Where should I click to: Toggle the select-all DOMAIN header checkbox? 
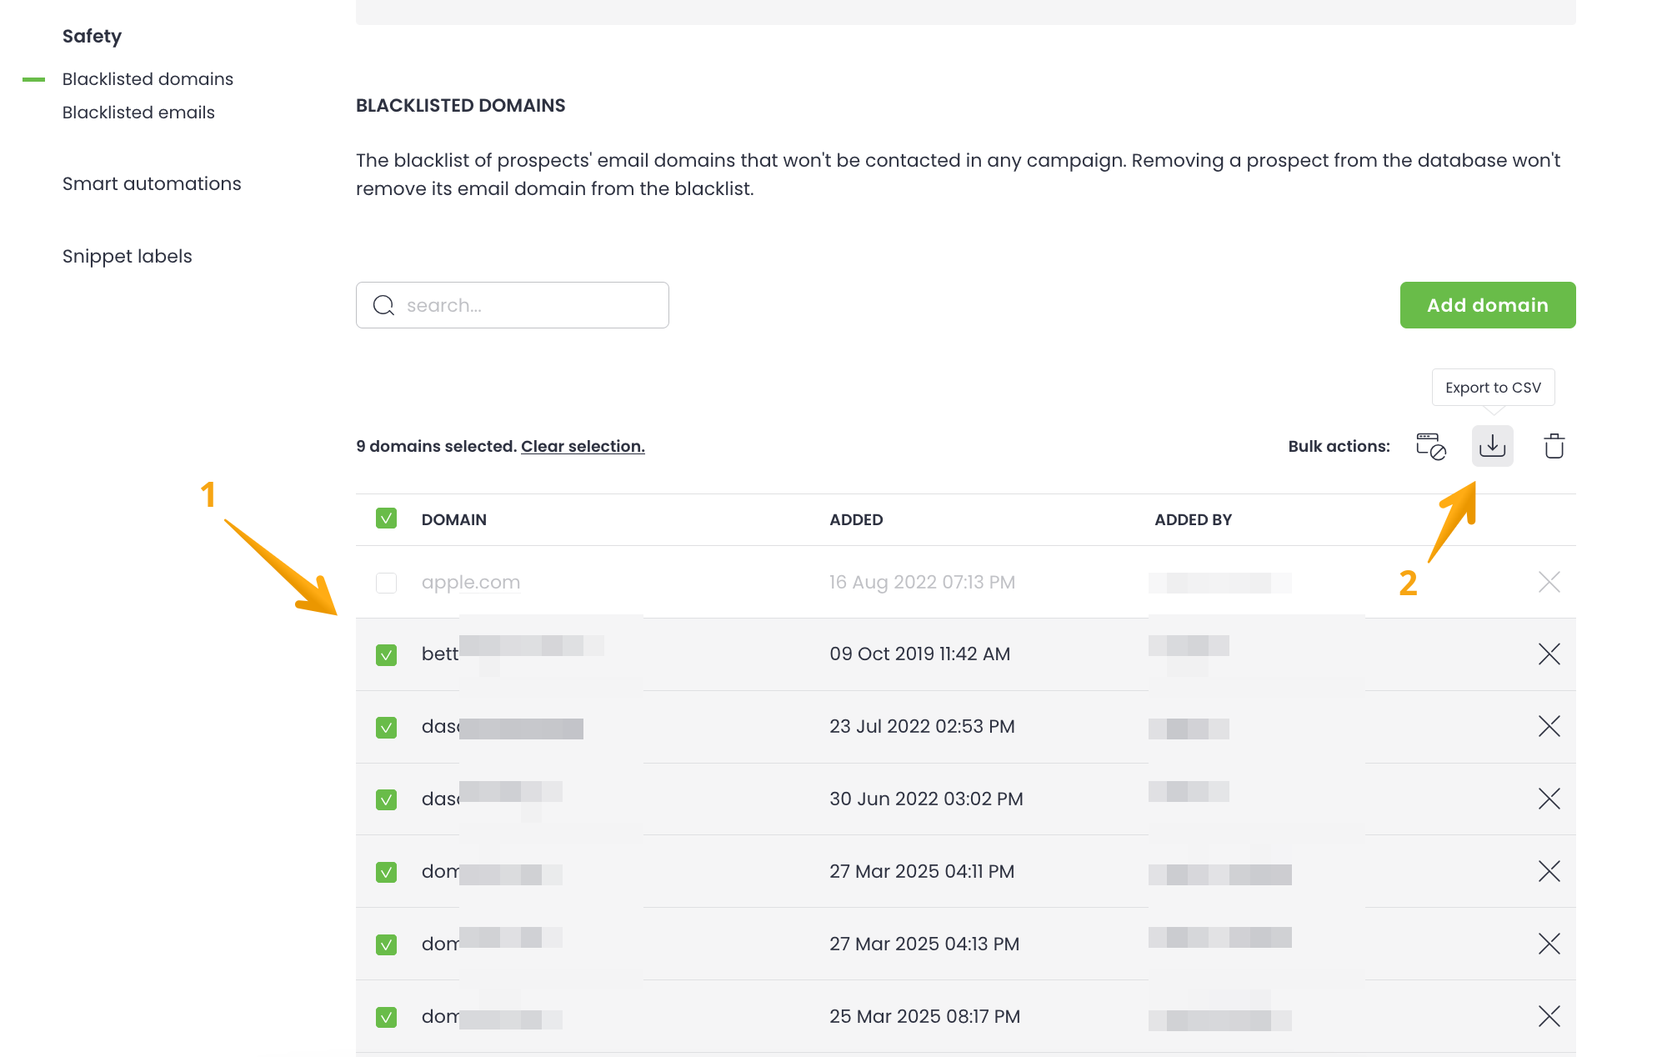coord(386,518)
